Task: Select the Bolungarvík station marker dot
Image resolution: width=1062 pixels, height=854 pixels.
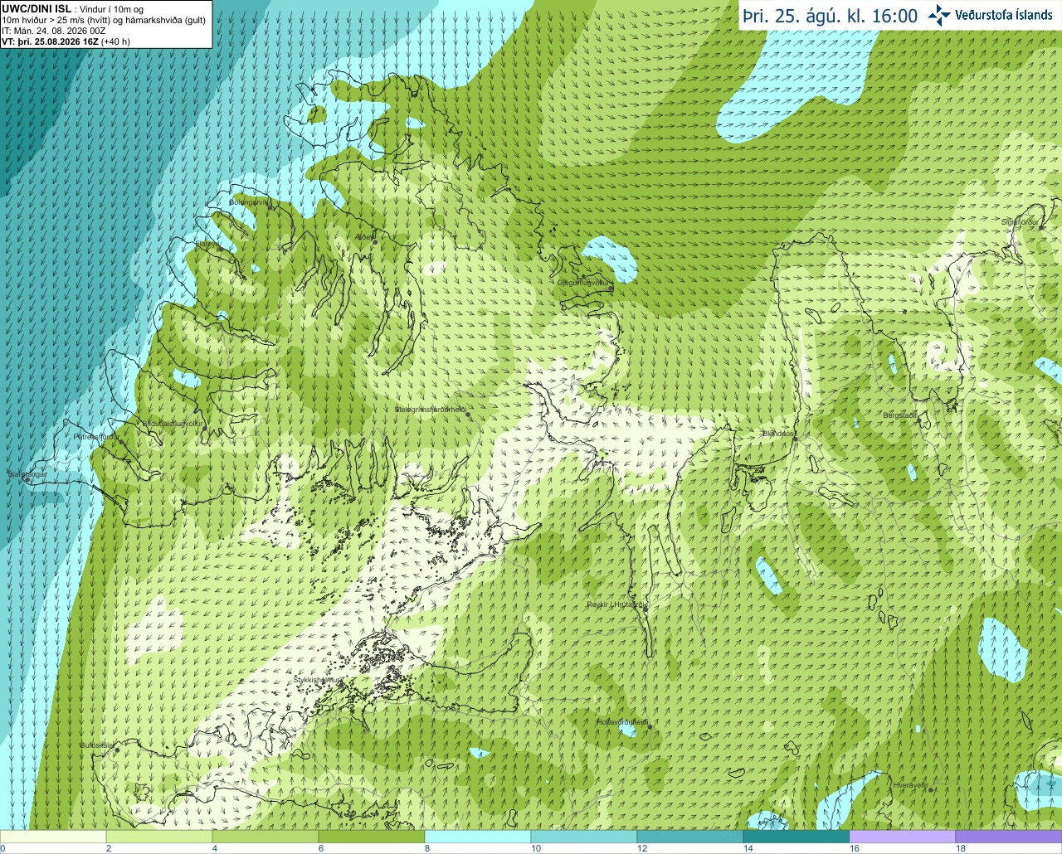Action: coord(271,207)
